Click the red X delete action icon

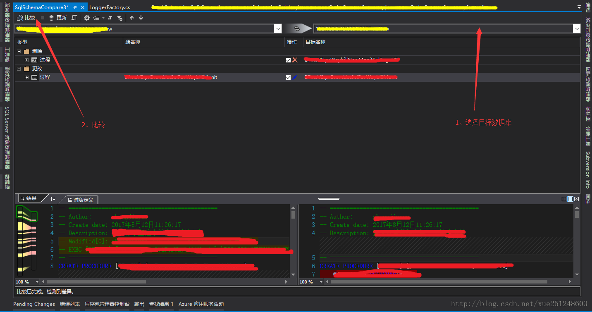tap(295, 60)
